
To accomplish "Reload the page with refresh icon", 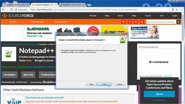I will pyautogui.click(x=11, y=10).
